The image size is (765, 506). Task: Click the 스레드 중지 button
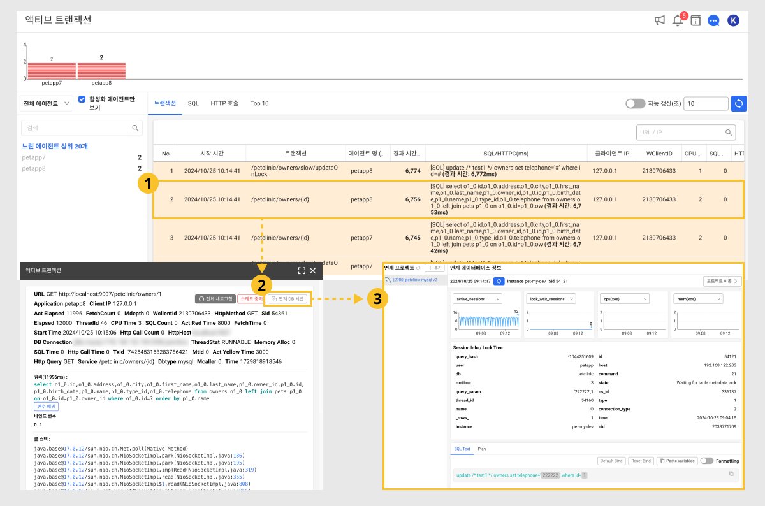tap(251, 299)
